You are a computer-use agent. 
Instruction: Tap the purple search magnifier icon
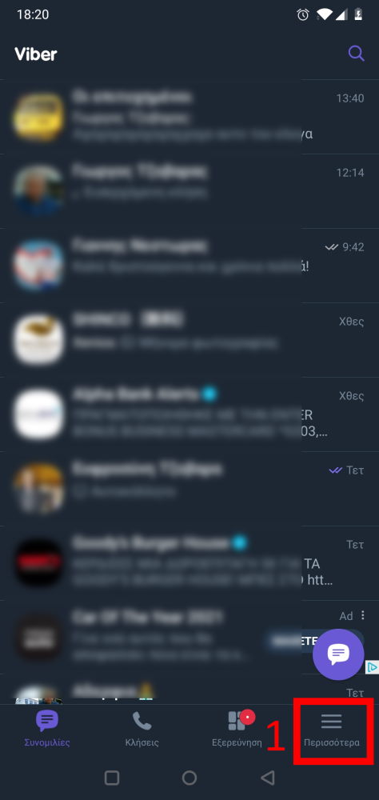356,54
